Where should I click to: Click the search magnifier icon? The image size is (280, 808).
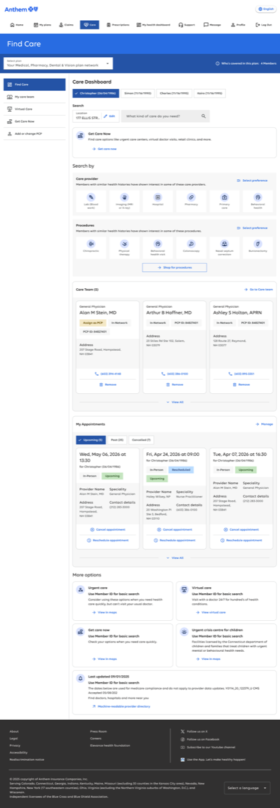tap(204, 116)
